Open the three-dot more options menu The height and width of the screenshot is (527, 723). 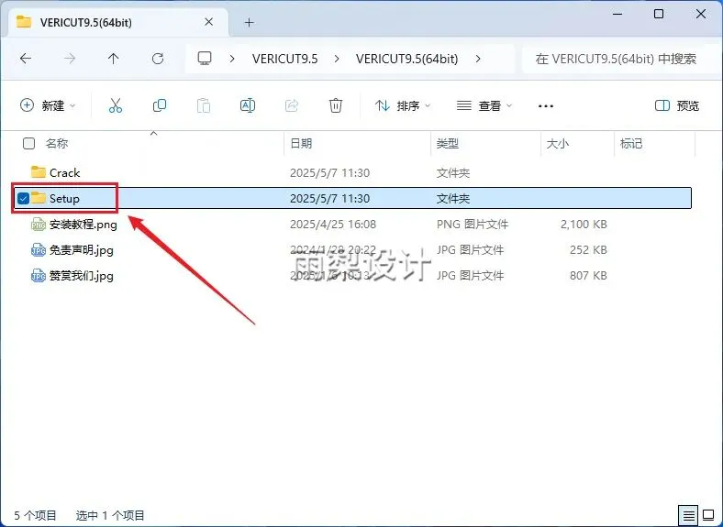tap(546, 106)
